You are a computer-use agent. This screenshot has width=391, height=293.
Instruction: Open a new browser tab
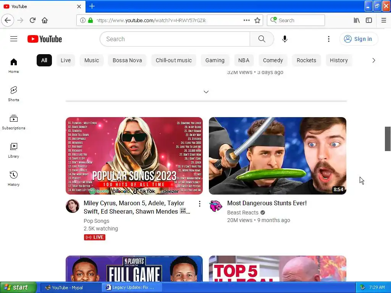pyautogui.click(x=92, y=6)
